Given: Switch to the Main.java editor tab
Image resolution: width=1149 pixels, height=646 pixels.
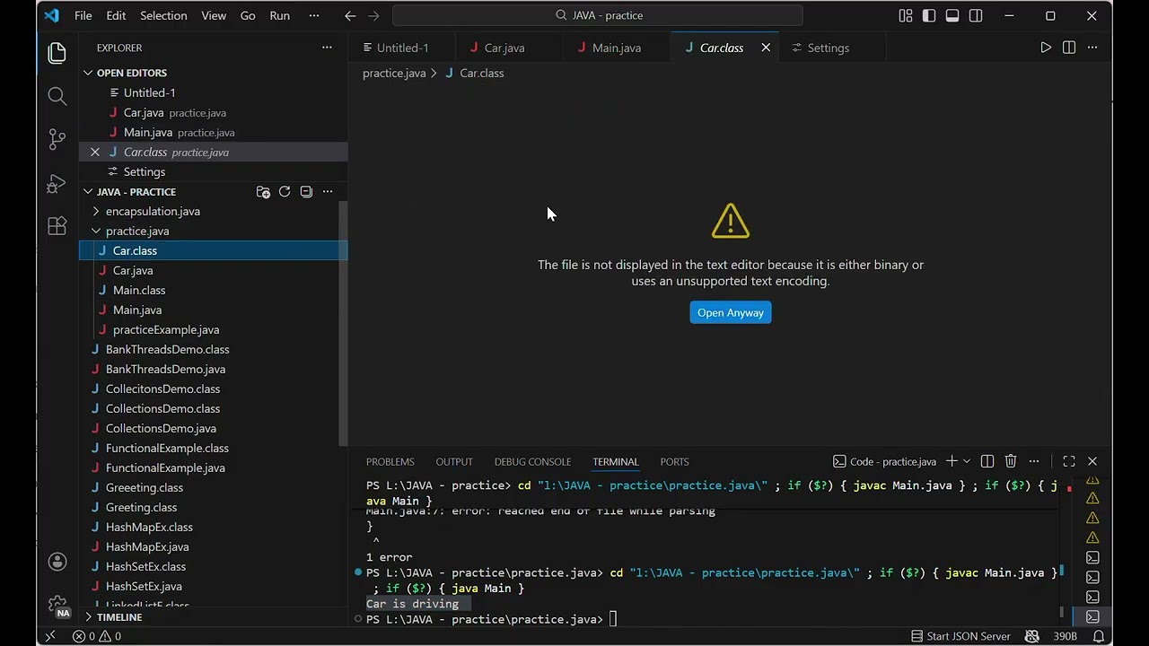Looking at the screenshot, I should [617, 48].
